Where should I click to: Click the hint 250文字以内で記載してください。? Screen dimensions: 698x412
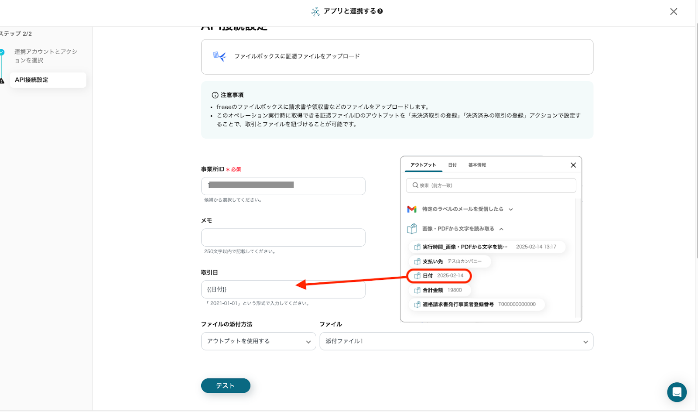coord(240,251)
